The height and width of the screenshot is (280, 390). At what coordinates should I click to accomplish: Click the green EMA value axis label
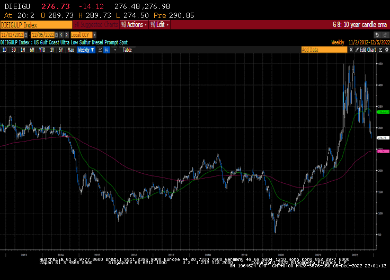[383, 112]
